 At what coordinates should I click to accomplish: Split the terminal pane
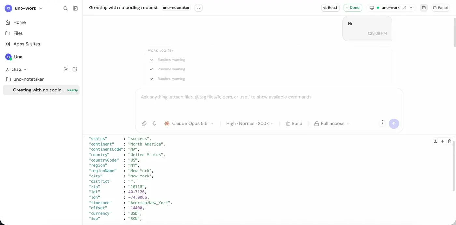pos(435,141)
